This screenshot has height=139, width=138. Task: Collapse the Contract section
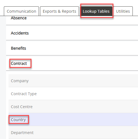point(72,63)
